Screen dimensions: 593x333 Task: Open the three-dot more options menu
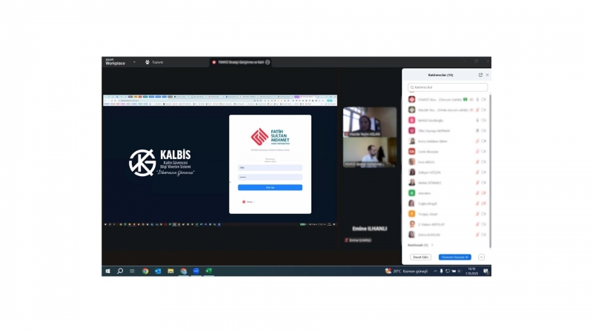(x=481, y=257)
